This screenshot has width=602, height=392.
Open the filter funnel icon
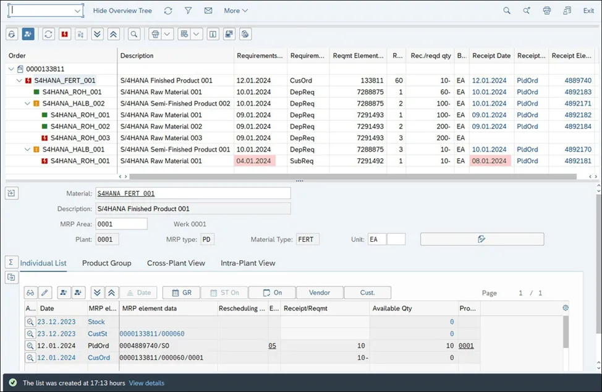point(189,11)
